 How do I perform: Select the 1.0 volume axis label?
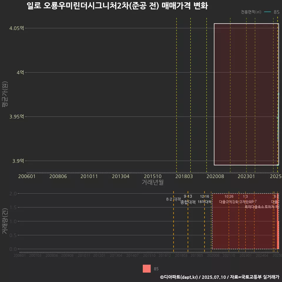point(13,221)
